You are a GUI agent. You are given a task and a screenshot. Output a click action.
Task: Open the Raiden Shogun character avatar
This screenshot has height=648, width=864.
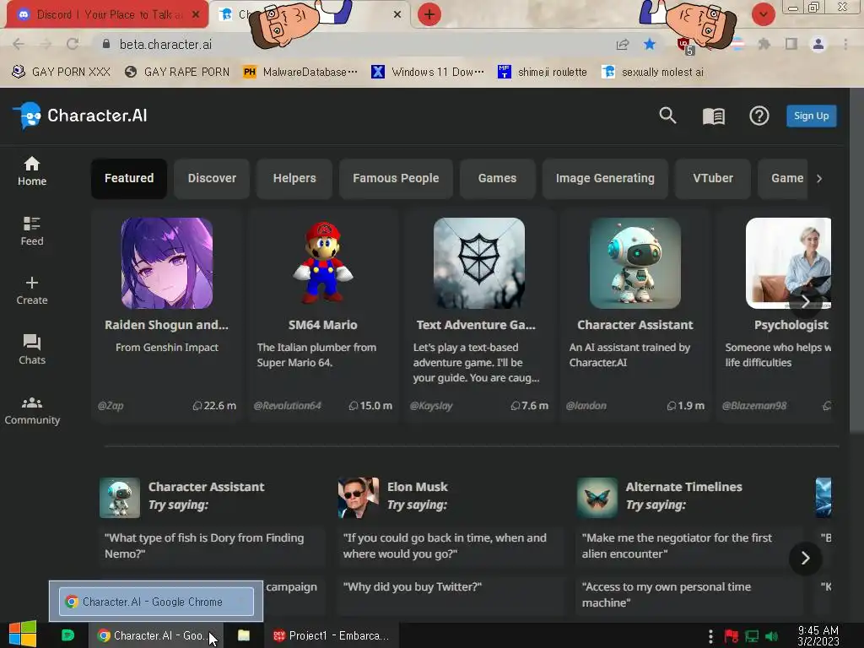point(166,263)
